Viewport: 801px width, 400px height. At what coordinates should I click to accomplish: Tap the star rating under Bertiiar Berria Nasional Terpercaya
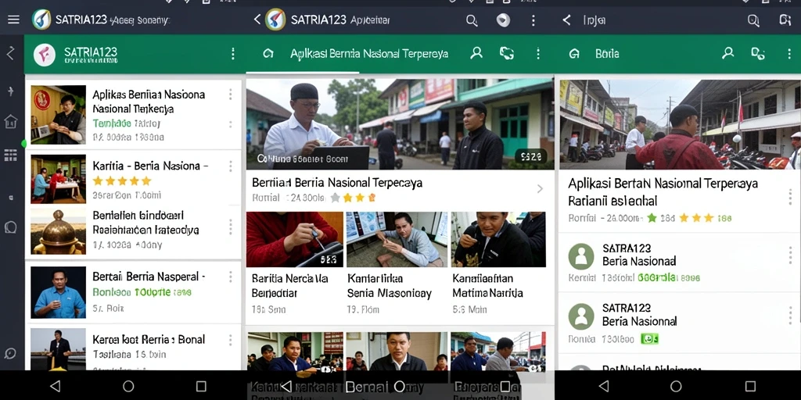pos(354,198)
